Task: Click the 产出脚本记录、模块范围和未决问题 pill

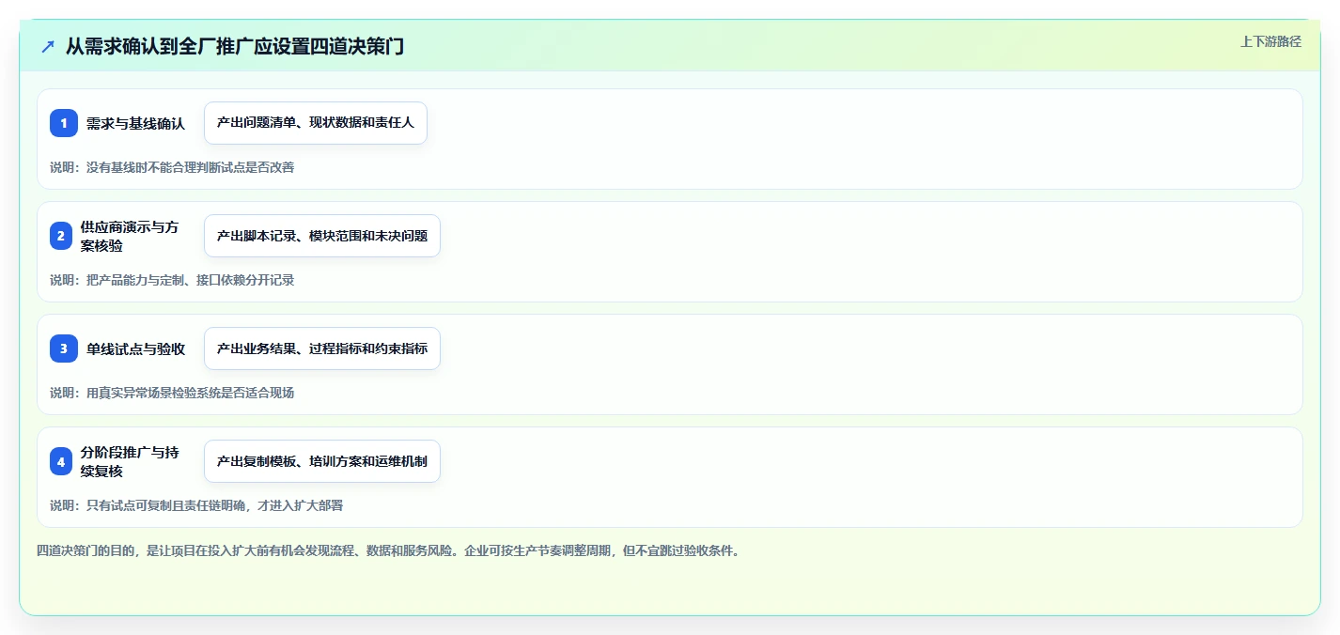Action: click(x=322, y=236)
